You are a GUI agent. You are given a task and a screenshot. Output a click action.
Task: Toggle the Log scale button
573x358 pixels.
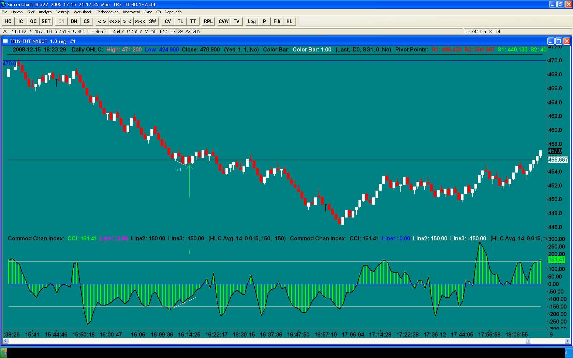(x=251, y=21)
